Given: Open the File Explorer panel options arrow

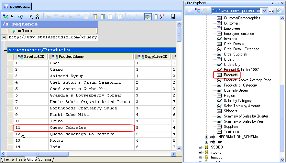Looking at the screenshot, I should click(278, 3).
